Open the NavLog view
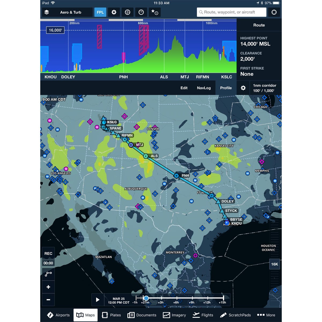This screenshot has width=322, height=322. [204, 88]
